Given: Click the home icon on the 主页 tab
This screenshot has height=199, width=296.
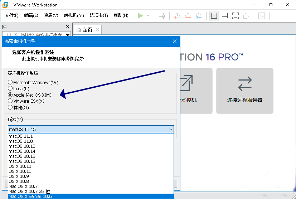Looking at the screenshot, I should point(79,30).
